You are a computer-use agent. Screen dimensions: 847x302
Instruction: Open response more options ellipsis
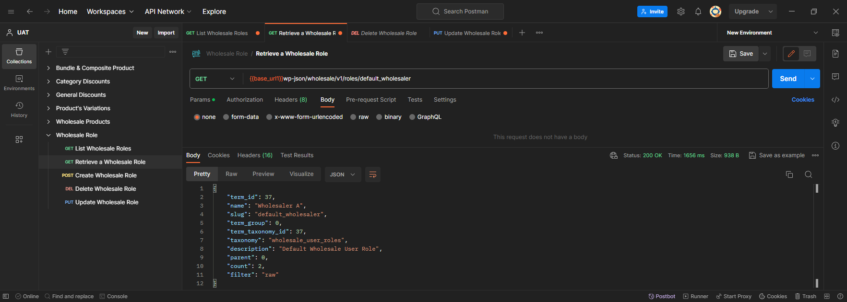[815, 155]
